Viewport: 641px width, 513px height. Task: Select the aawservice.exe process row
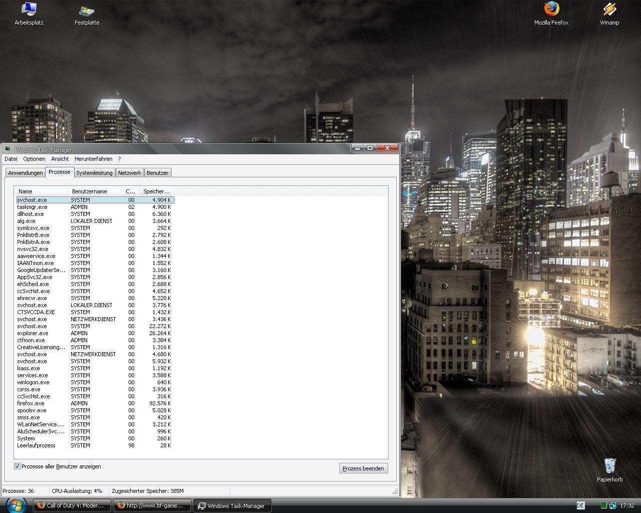tap(94, 256)
